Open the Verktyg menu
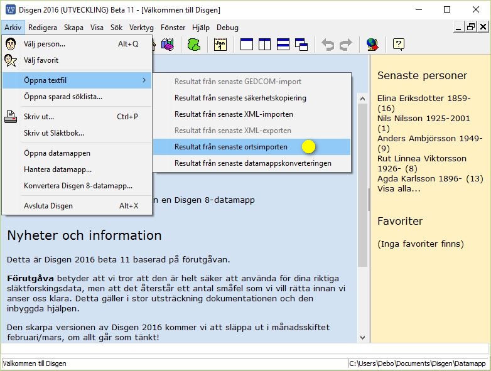This screenshot has width=491, height=371. tap(141, 28)
